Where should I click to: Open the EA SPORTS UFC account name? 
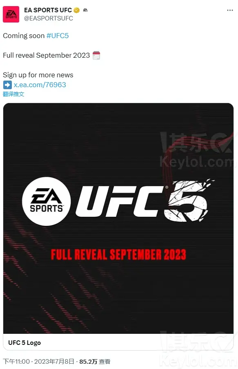coord(48,10)
